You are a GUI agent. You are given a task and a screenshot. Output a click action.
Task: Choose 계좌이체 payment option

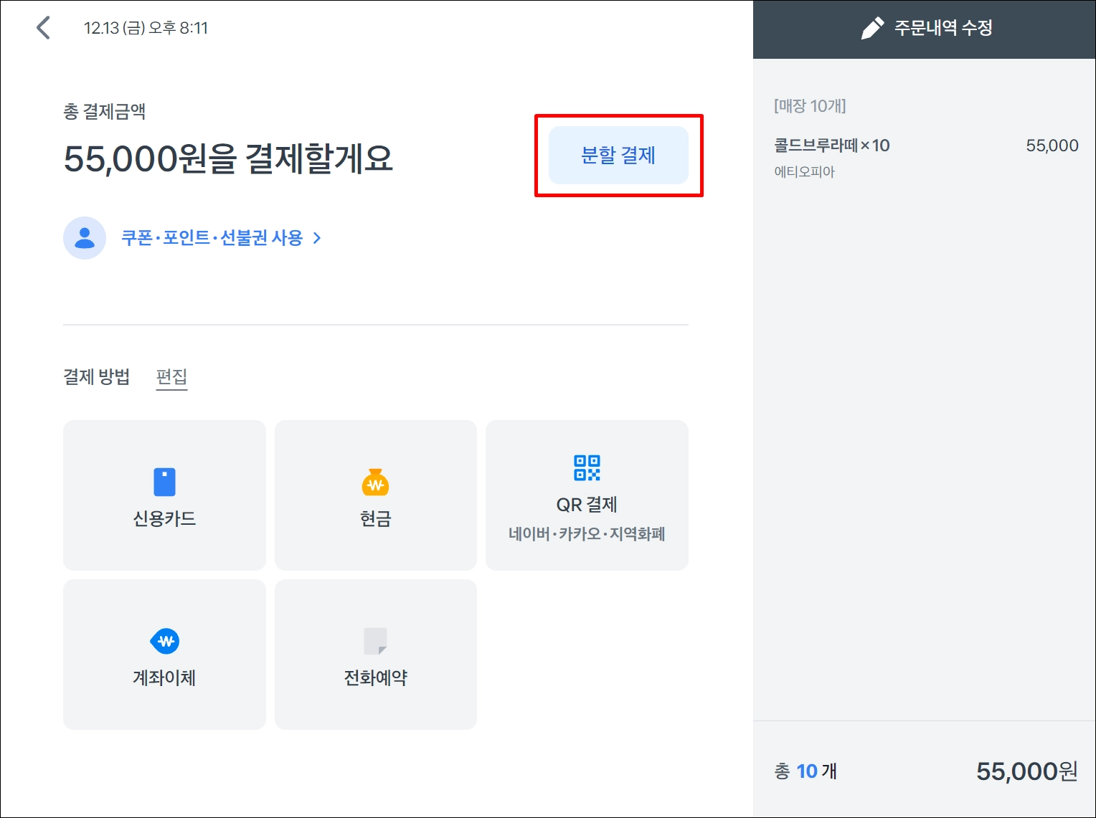point(164,655)
